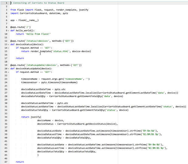Click the 'return' keyword on line 17
188x164 pixels.
coord(20,58)
